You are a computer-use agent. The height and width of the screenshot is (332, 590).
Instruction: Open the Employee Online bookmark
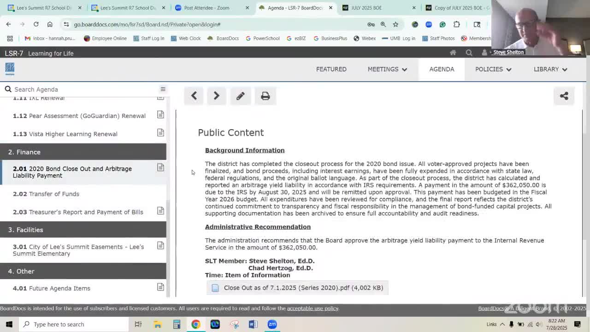[x=105, y=38]
